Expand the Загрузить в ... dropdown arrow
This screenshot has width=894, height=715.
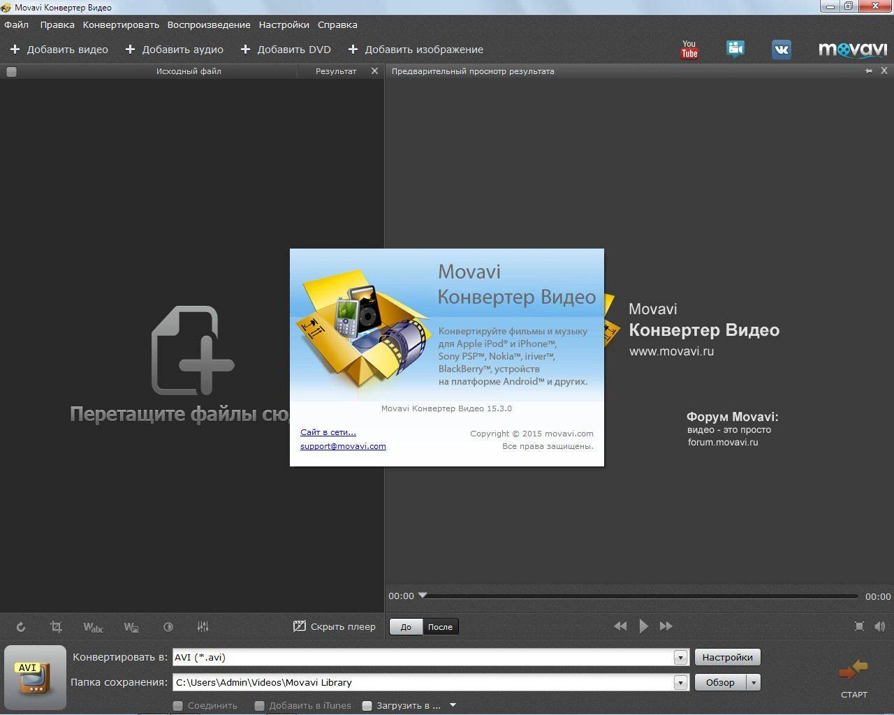point(453,705)
